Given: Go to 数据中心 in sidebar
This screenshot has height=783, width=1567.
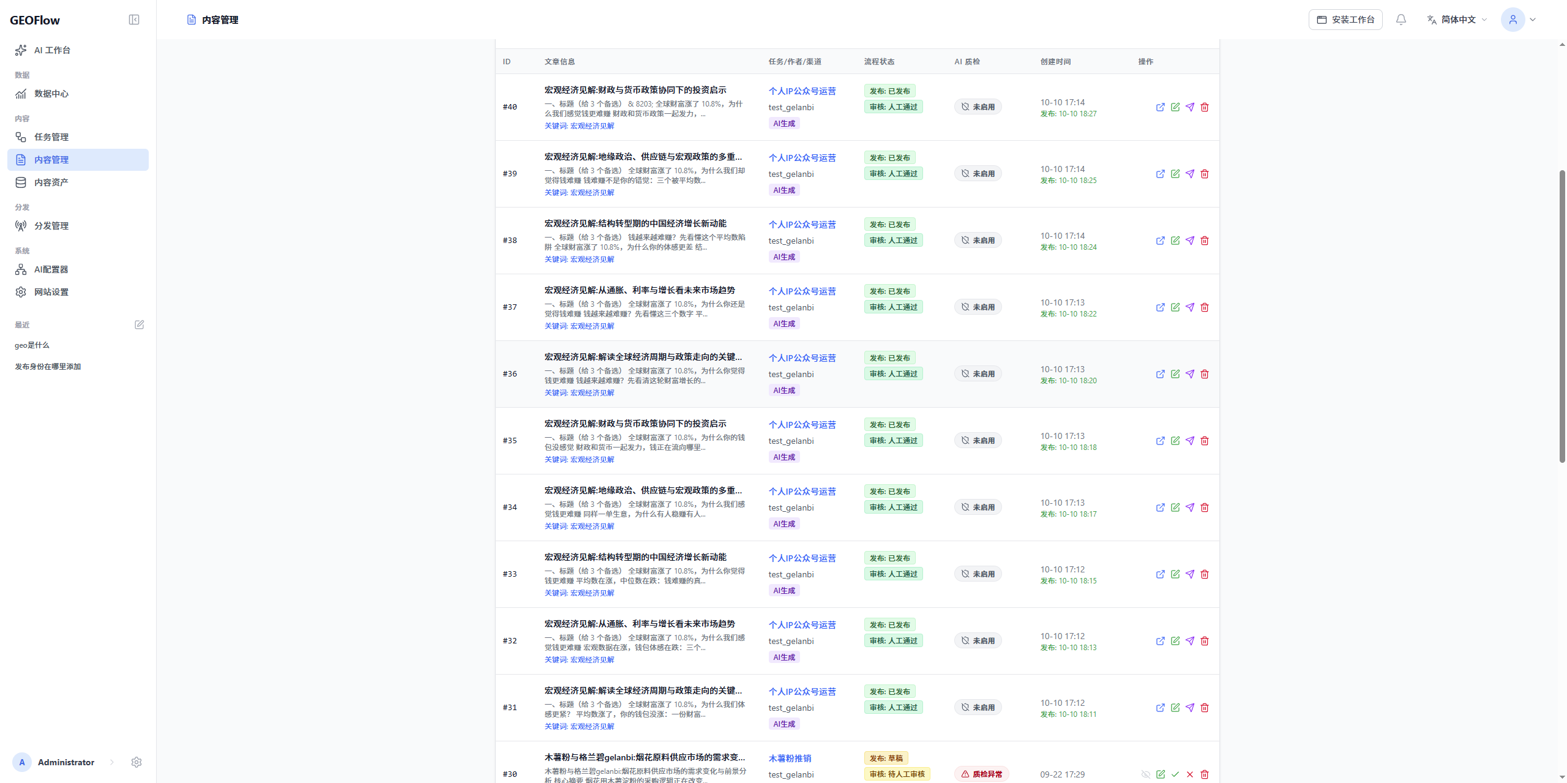Looking at the screenshot, I should [78, 94].
